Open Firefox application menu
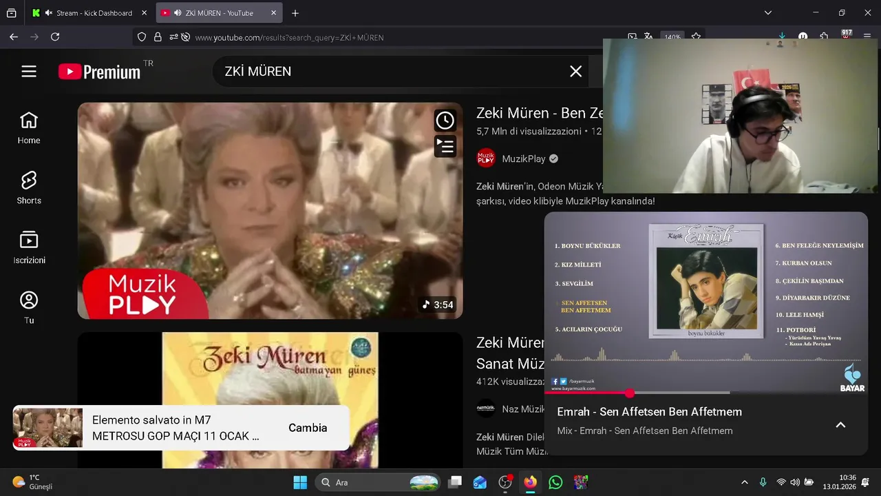 point(867,37)
